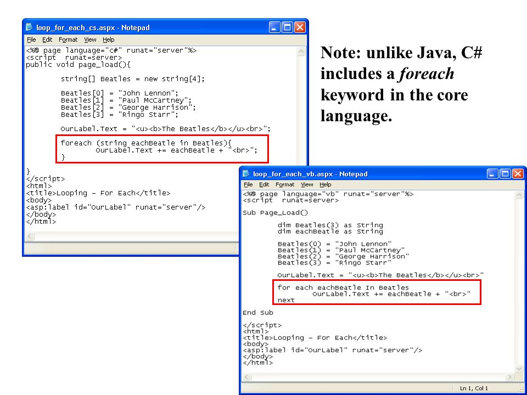Click scroll-left arrow in cs.aspx Notepad window
The width and height of the screenshot is (527, 395).
[x=30, y=236]
